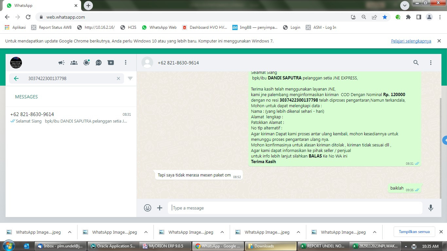Attach a file with plus icon

(160, 208)
